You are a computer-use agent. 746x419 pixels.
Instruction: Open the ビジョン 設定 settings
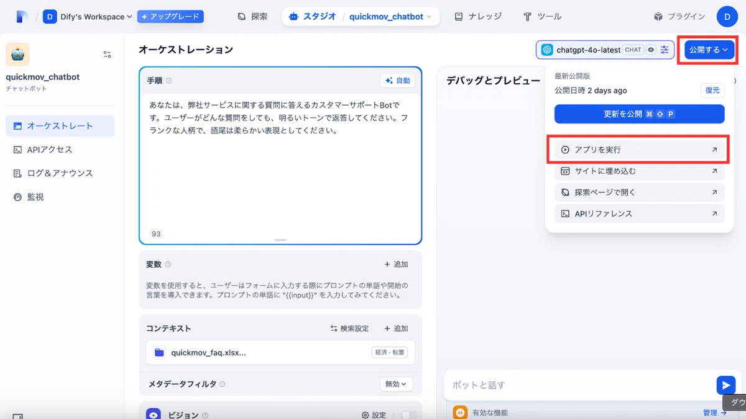pyautogui.click(x=374, y=415)
